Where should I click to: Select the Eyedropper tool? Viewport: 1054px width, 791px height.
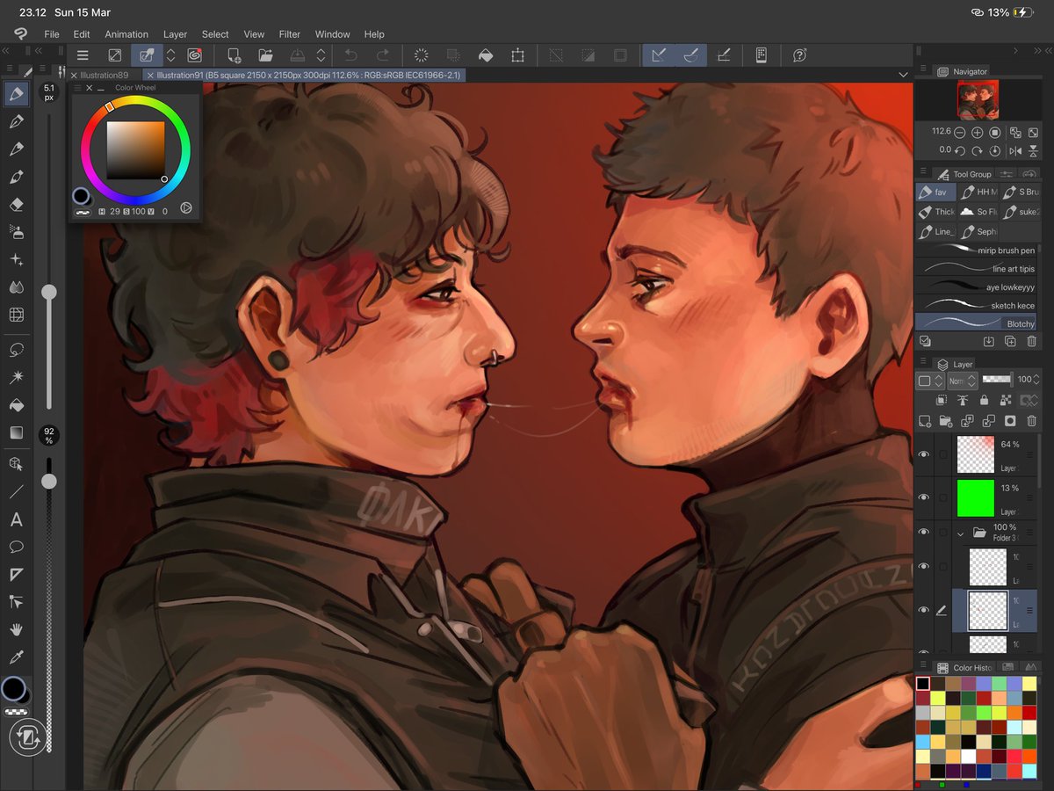point(16,657)
